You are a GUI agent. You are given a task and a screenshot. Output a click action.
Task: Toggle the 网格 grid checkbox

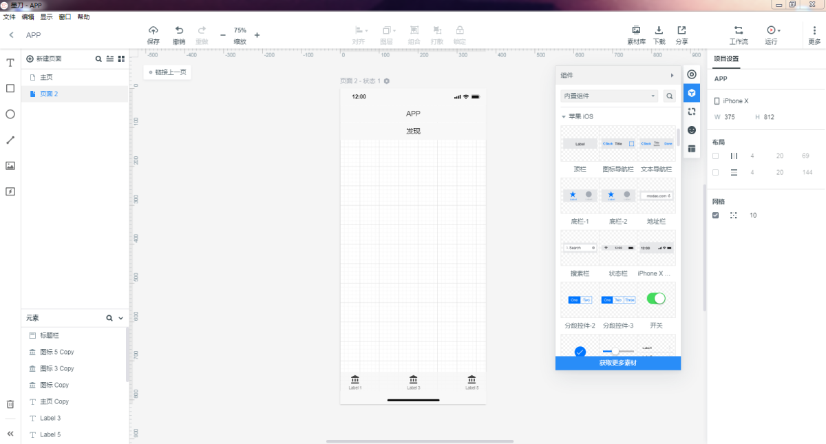pyautogui.click(x=716, y=215)
